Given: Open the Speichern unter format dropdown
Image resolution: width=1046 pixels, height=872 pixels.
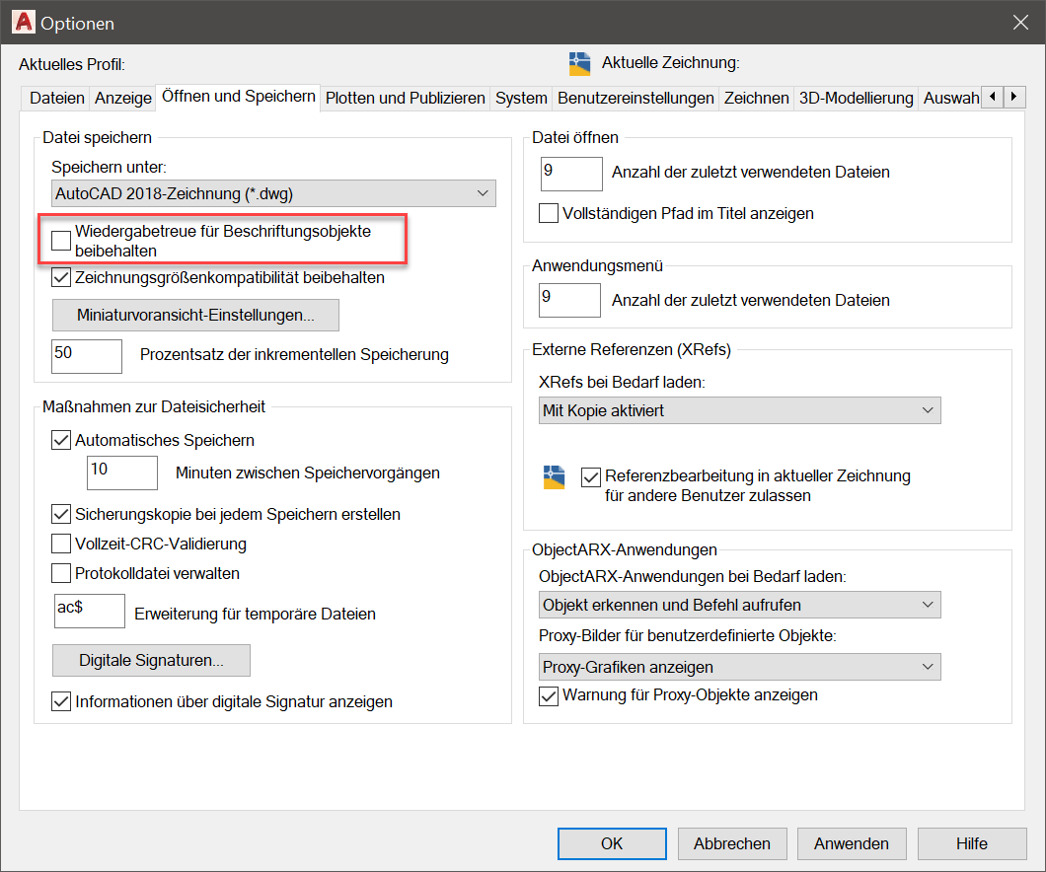Looking at the screenshot, I should pos(273,194).
